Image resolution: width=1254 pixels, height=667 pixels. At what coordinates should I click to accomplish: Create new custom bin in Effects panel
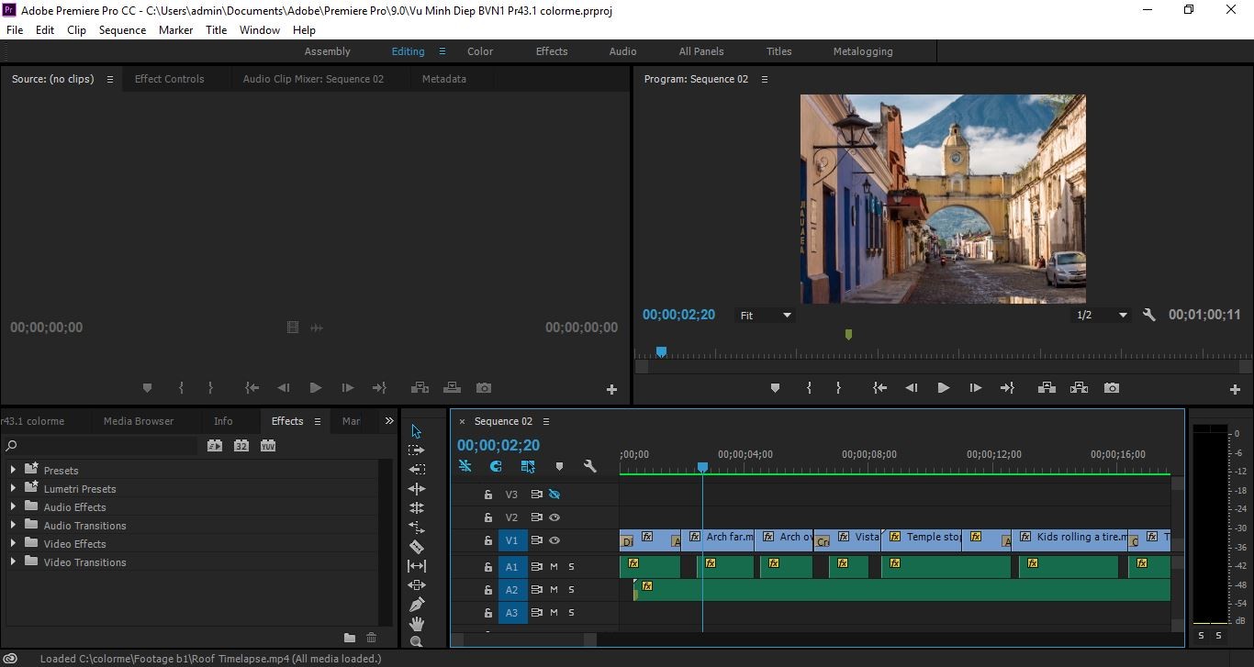(350, 638)
